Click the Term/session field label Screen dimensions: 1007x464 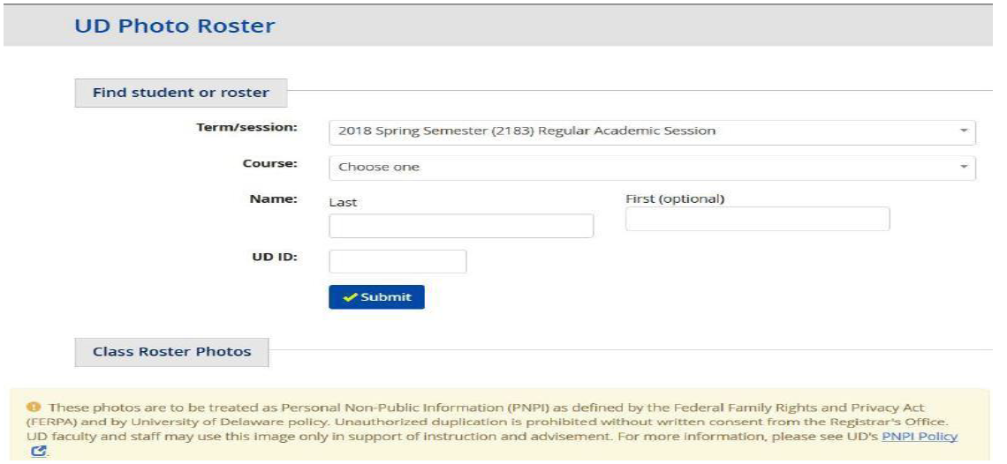pos(246,127)
